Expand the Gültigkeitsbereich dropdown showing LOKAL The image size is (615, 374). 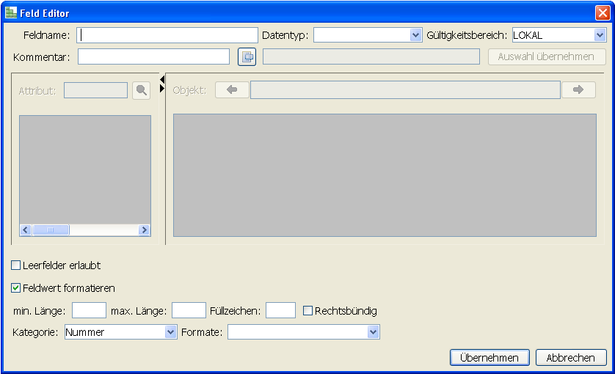point(600,35)
